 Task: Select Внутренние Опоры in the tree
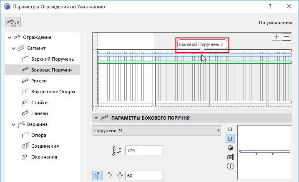53,92
